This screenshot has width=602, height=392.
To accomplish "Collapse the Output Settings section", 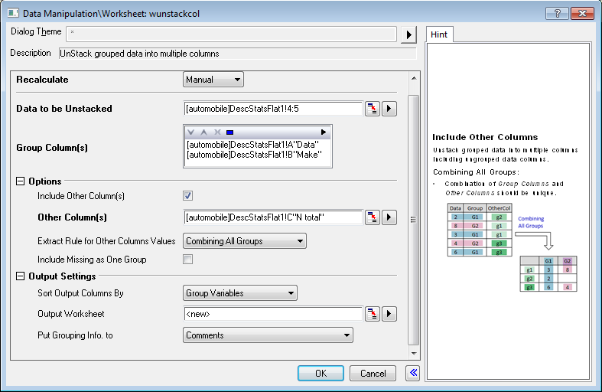I will 21,276.
